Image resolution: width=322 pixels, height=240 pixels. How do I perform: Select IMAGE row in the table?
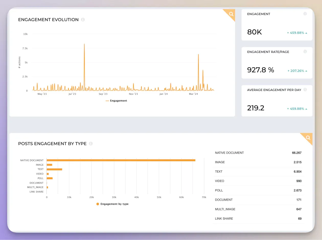point(258,162)
